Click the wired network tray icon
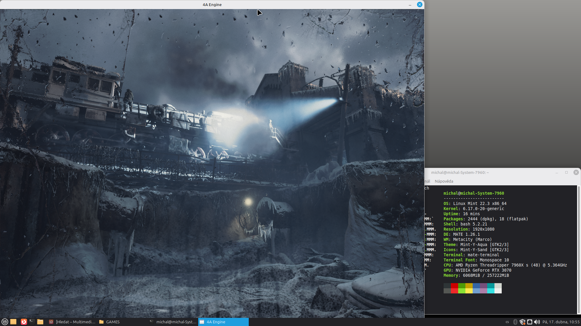 (x=530, y=322)
